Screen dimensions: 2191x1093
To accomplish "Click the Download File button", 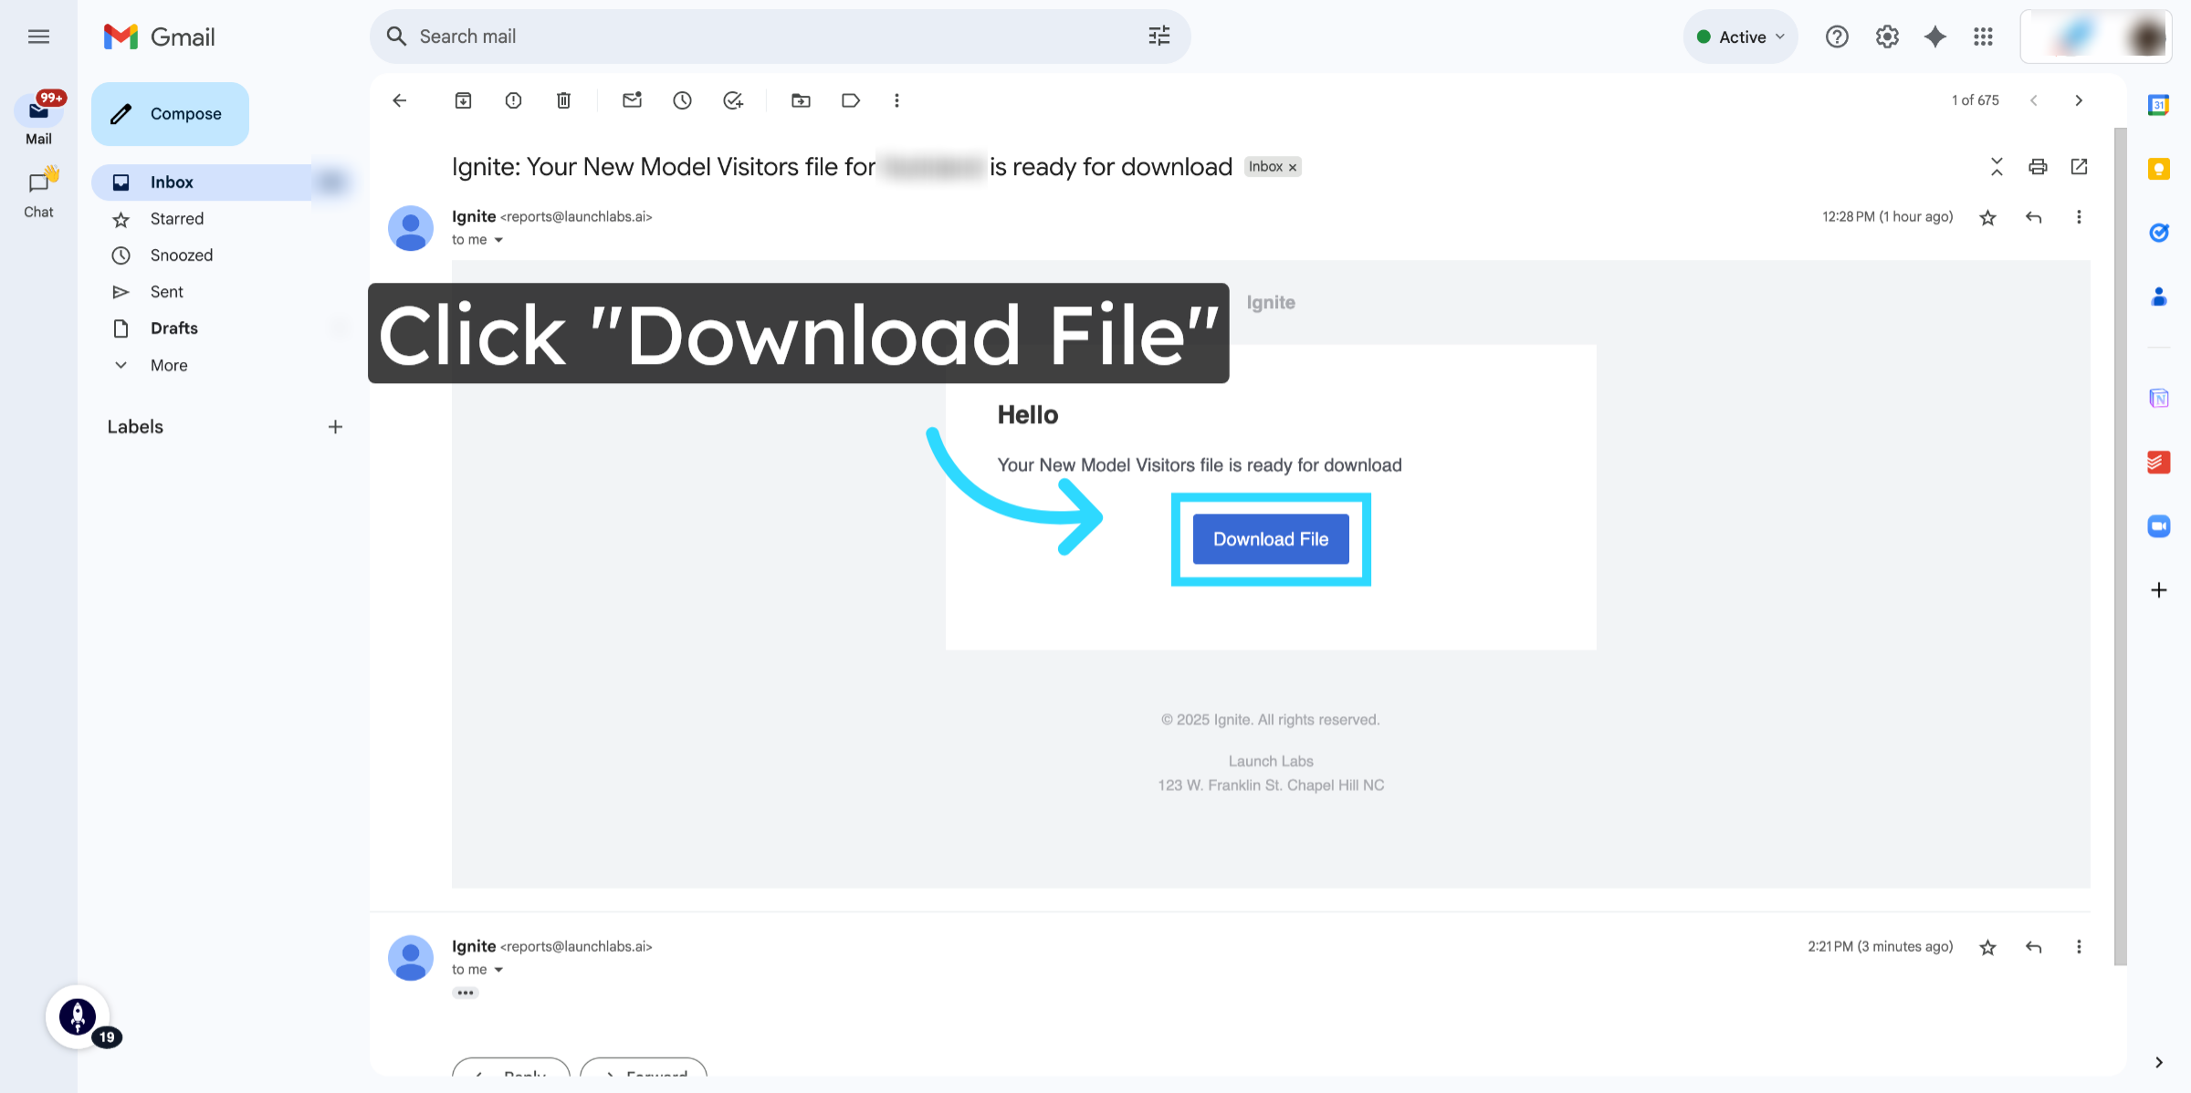I will 1270,539.
